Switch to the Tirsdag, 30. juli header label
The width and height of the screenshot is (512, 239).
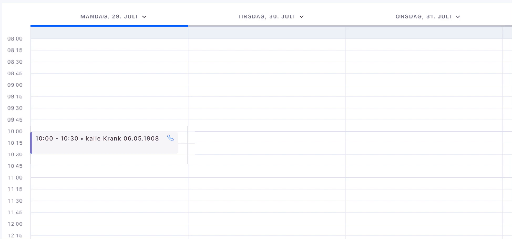tap(266, 17)
